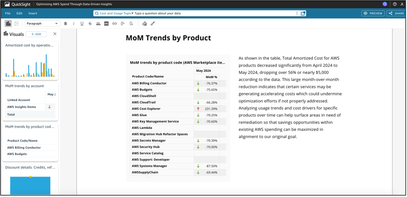Screen dimensions: 407x197
Task: Click AWS Budgets row in main table
Action: point(178,90)
